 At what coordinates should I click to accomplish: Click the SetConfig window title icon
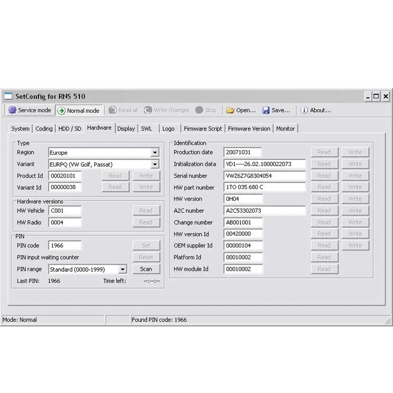click(8, 96)
